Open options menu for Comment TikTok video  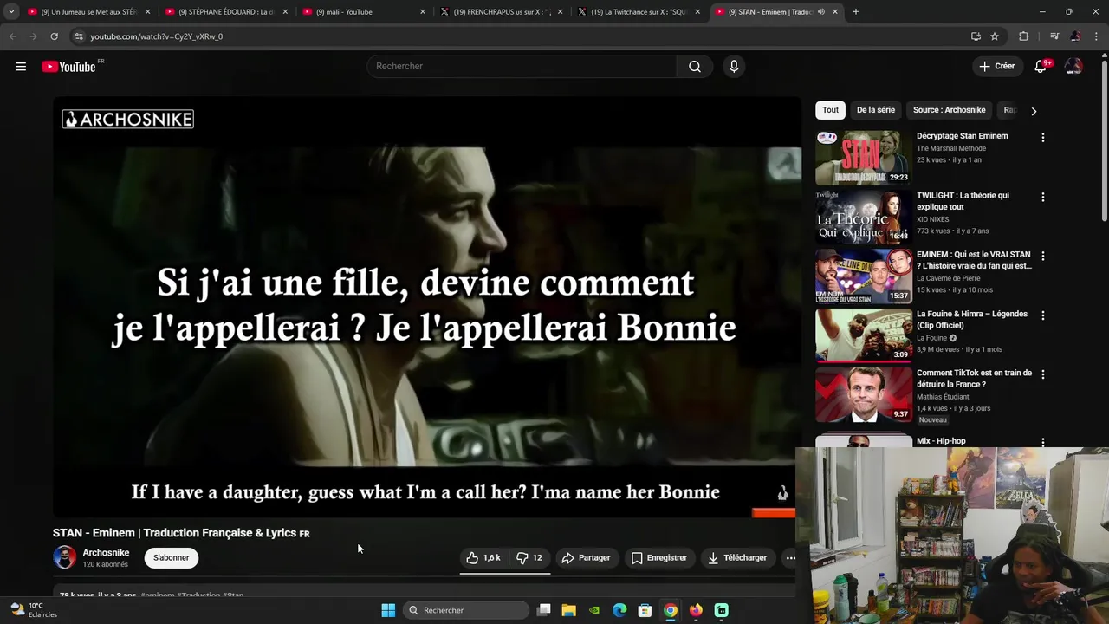[x=1042, y=374]
